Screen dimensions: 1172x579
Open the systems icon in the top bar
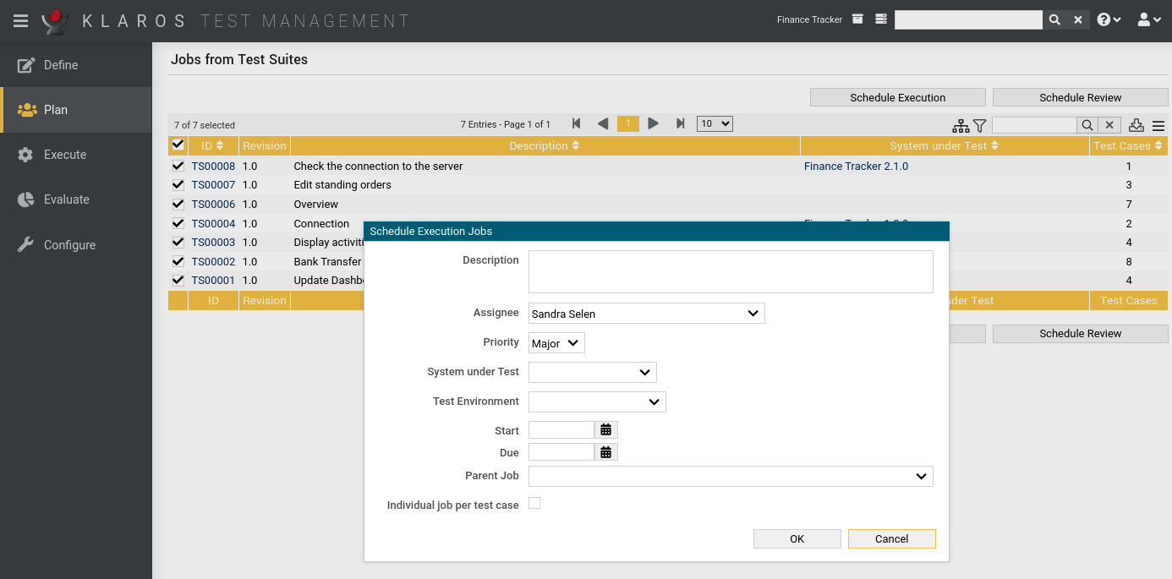pyautogui.click(x=880, y=19)
